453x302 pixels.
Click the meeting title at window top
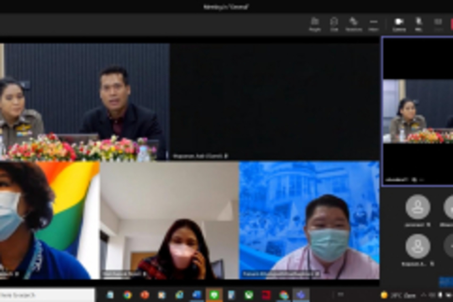tap(226, 7)
